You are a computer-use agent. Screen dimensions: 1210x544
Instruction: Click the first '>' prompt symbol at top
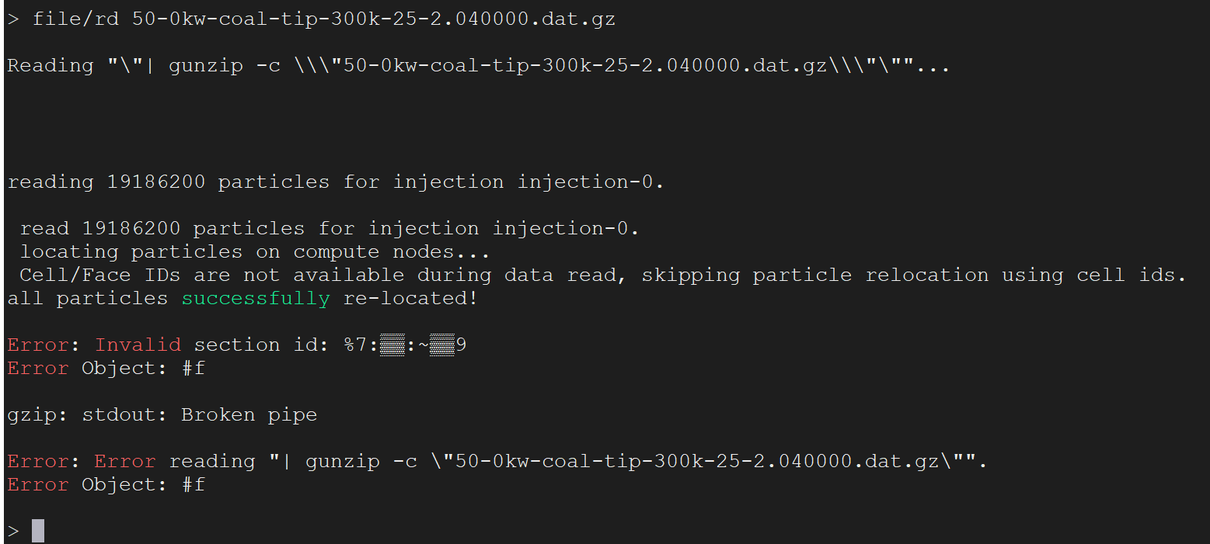[13, 19]
